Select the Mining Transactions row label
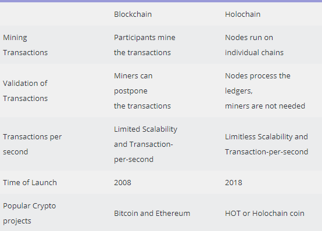The width and height of the screenshot is (322, 231). pos(25,45)
